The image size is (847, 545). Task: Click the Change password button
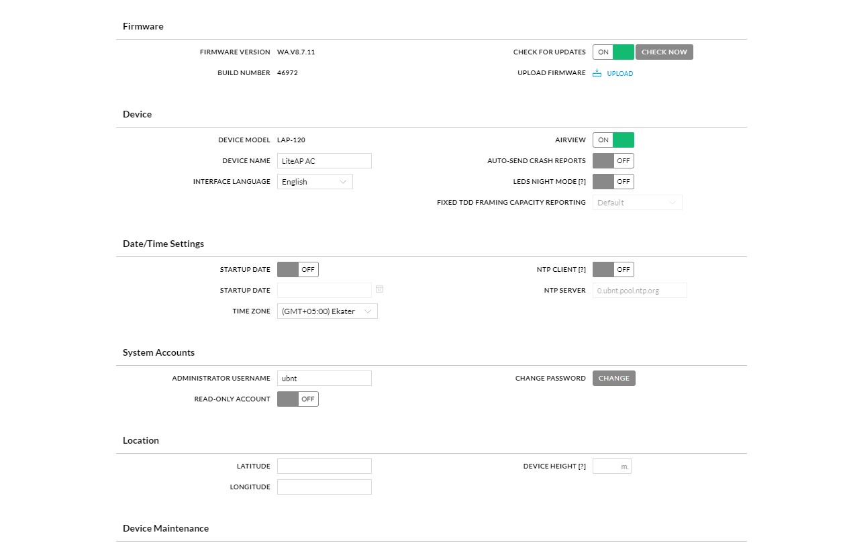[x=613, y=379]
